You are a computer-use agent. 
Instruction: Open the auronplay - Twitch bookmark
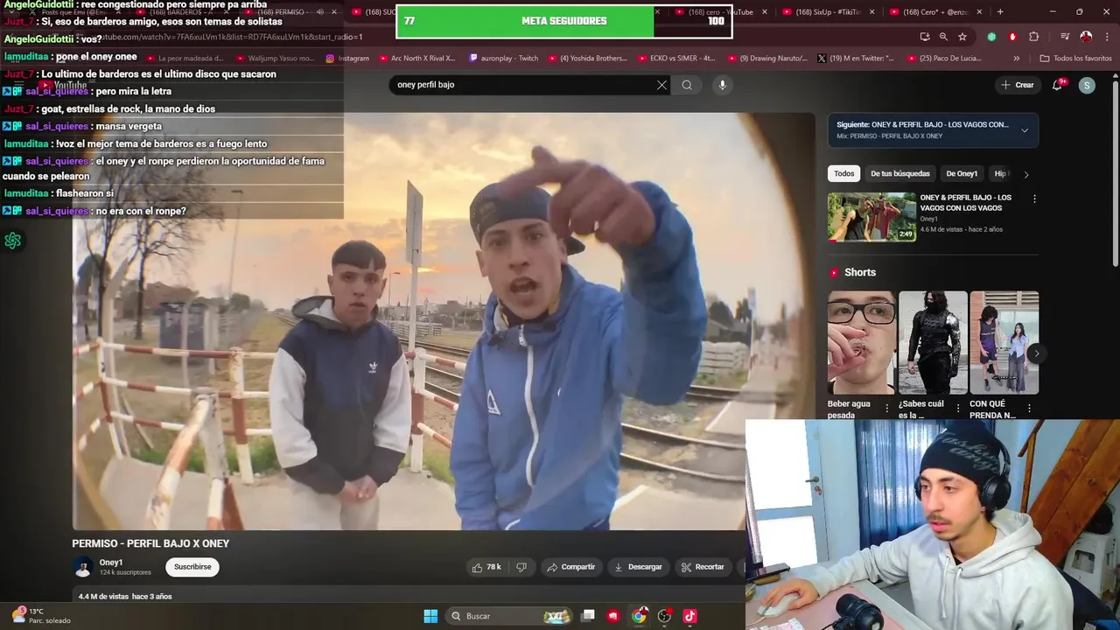point(504,59)
